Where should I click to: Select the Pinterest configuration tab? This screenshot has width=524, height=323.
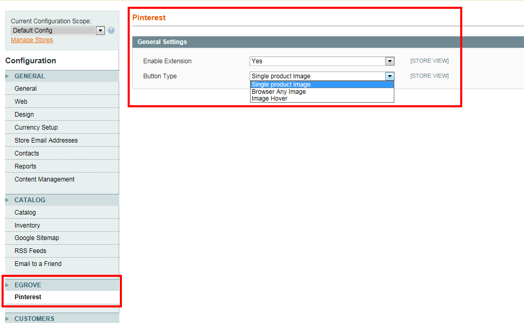[x=62, y=297]
